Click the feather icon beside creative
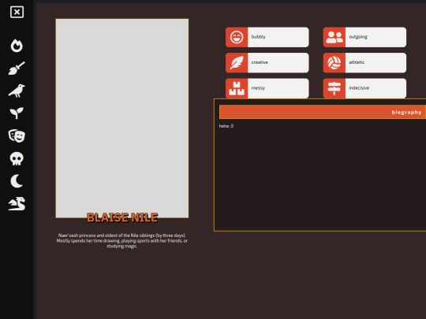This screenshot has height=319, width=426. pyautogui.click(x=237, y=63)
